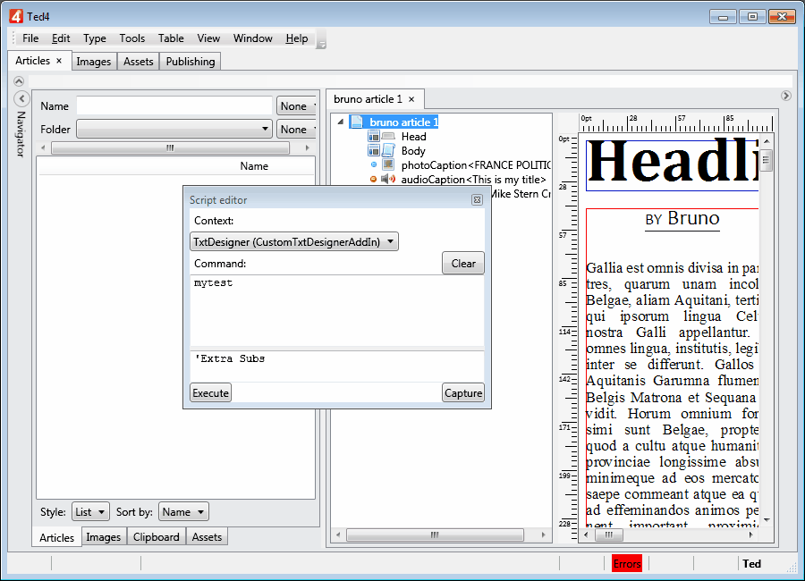Open the Context dropdown for TxtDesigner

click(x=294, y=242)
